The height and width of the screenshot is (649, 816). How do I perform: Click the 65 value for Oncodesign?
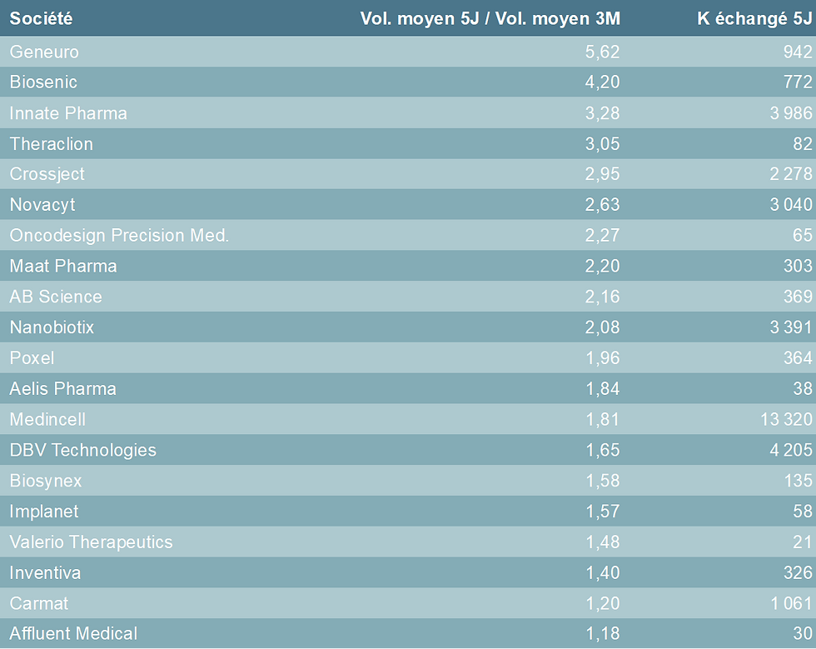coord(803,236)
